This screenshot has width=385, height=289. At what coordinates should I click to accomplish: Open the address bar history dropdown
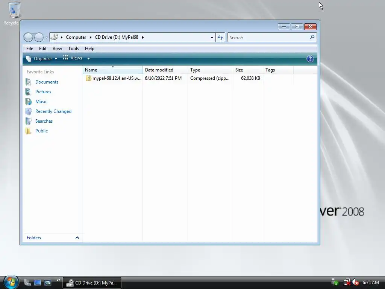(212, 38)
